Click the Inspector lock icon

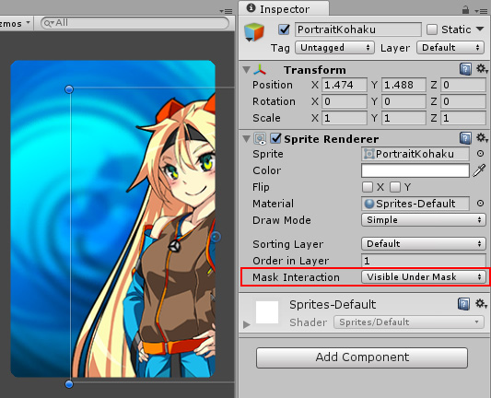point(465,10)
